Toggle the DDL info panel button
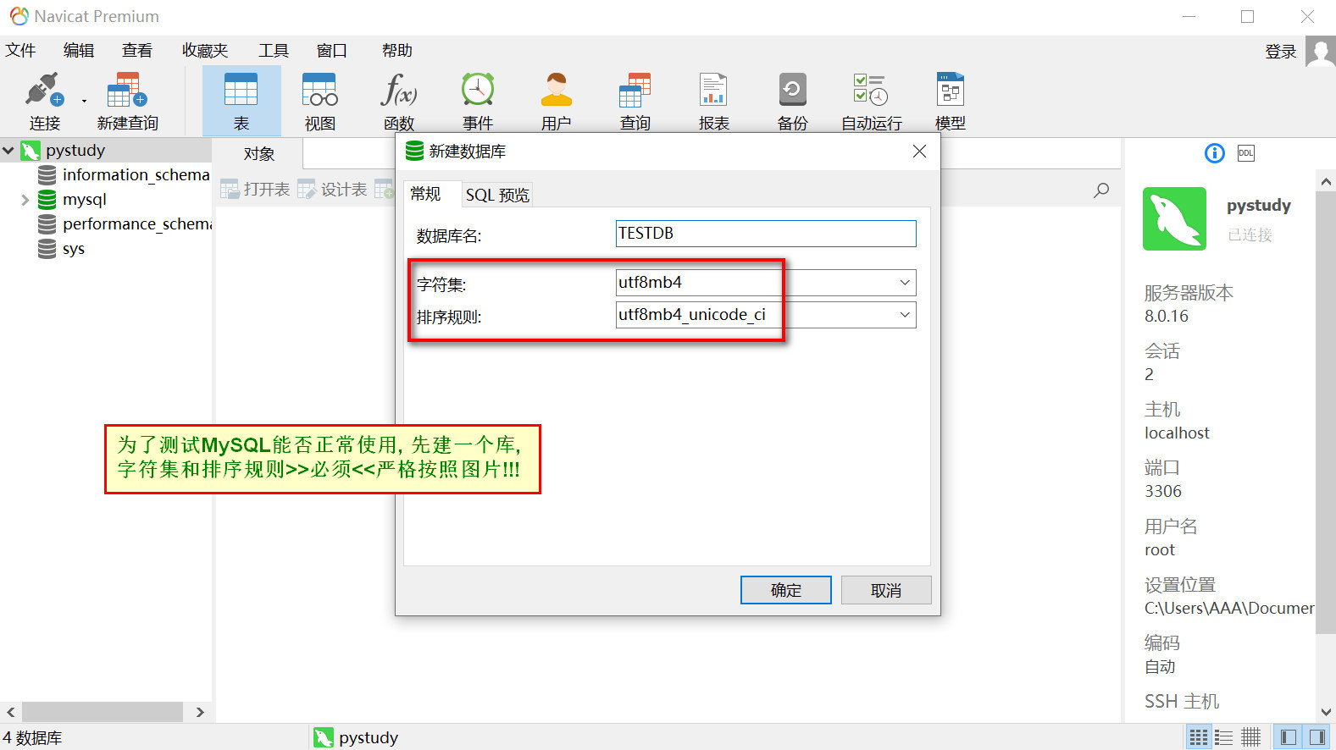 point(1246,153)
